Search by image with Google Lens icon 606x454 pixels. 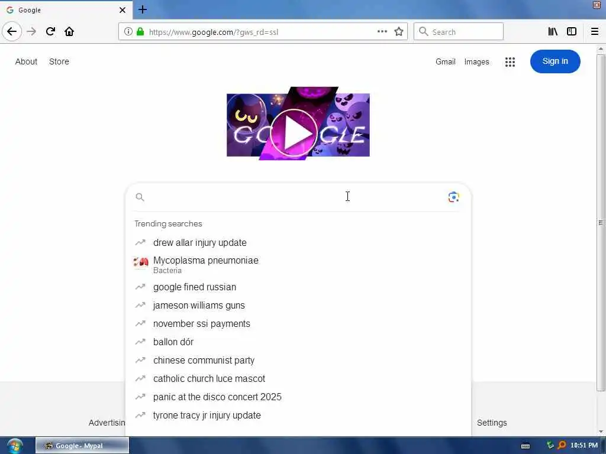(x=454, y=197)
